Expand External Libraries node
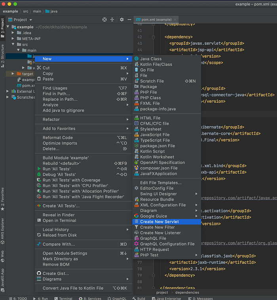The image size is (277, 300). (8, 91)
